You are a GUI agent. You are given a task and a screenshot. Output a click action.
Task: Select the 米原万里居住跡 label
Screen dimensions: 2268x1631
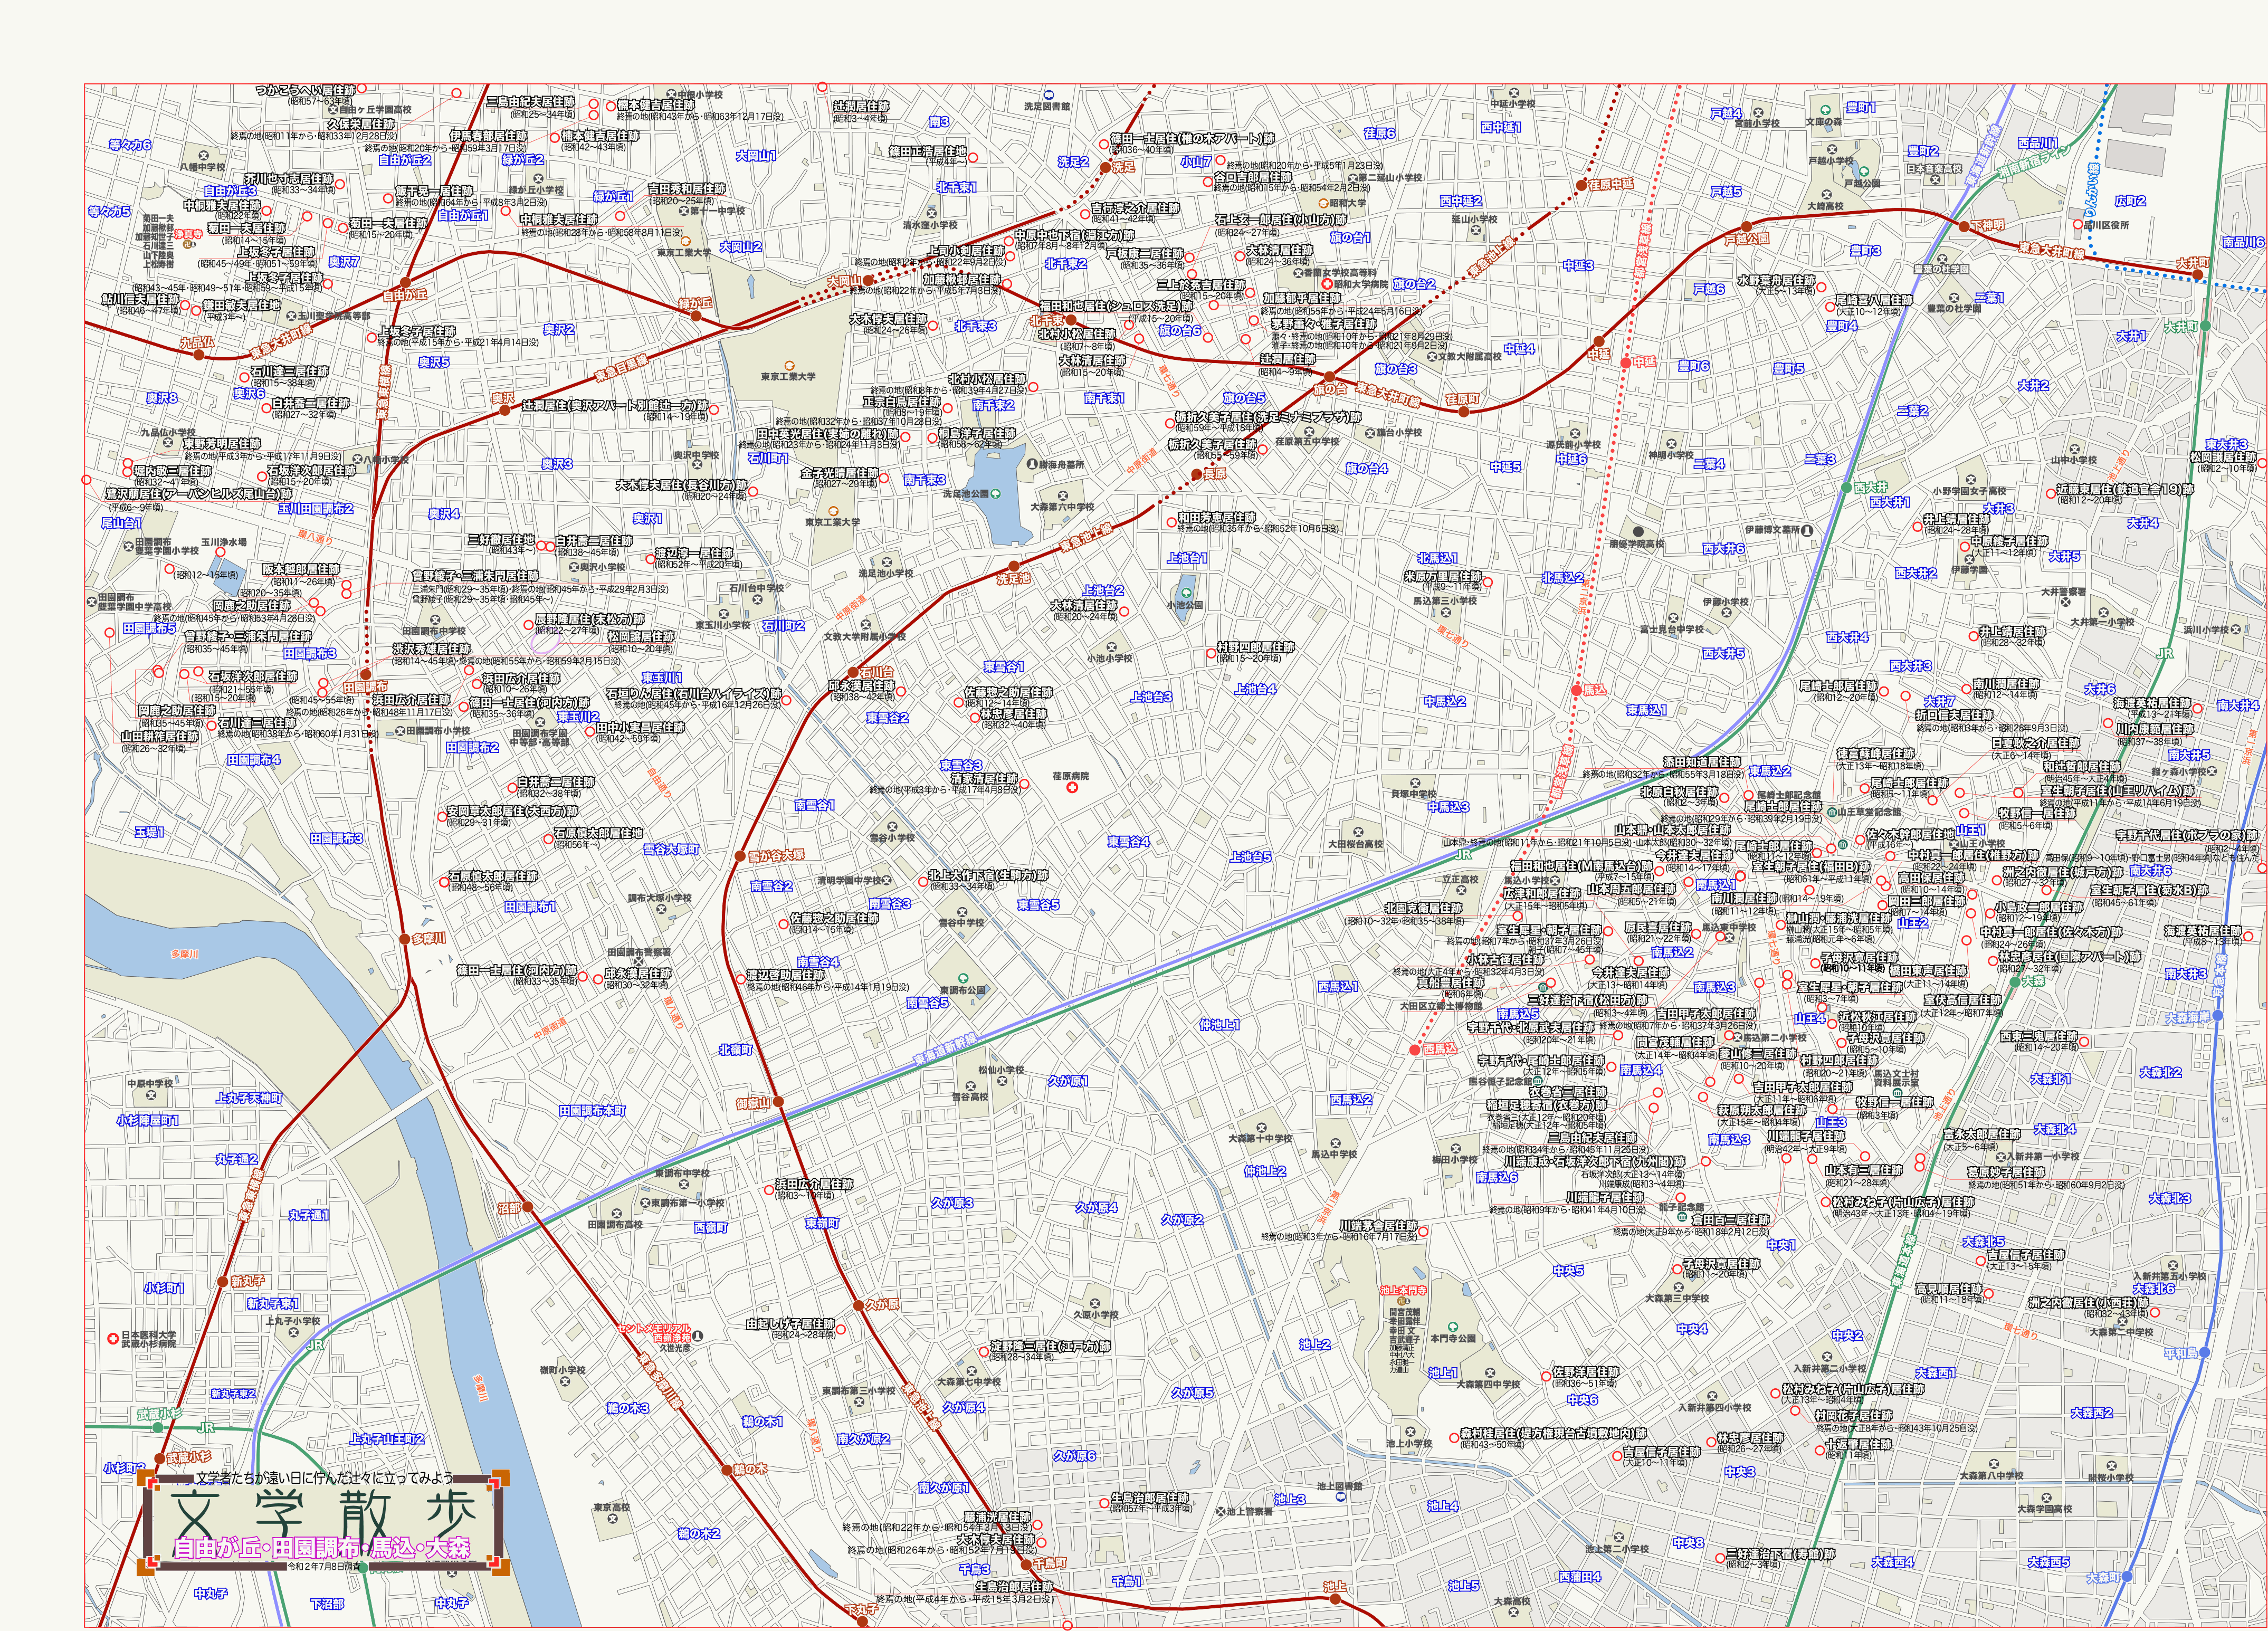1443,577
